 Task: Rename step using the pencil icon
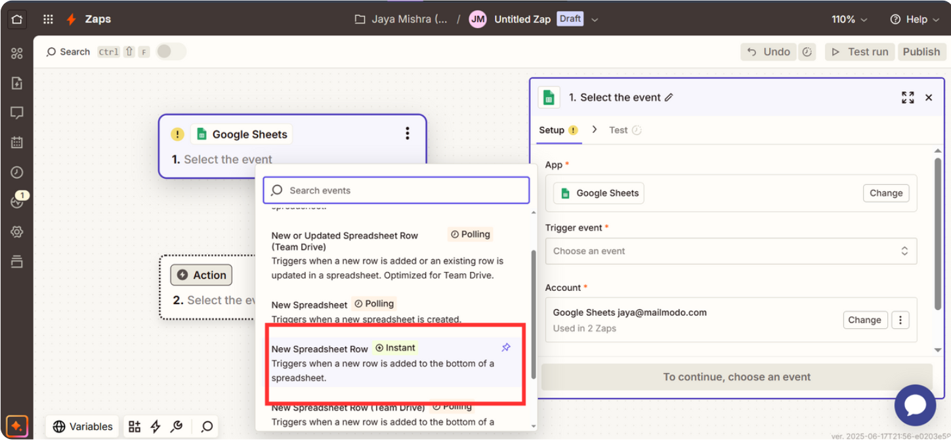(669, 98)
